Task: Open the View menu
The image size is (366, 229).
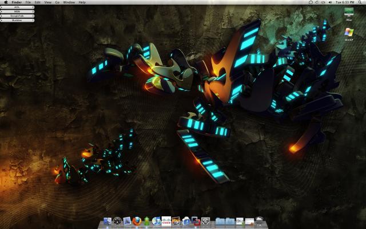Action: click(x=47, y=2)
